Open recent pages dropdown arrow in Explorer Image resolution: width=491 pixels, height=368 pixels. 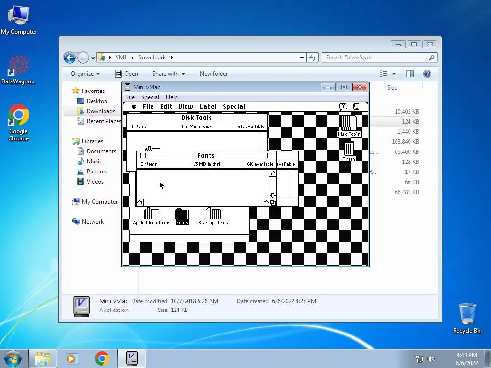point(93,58)
